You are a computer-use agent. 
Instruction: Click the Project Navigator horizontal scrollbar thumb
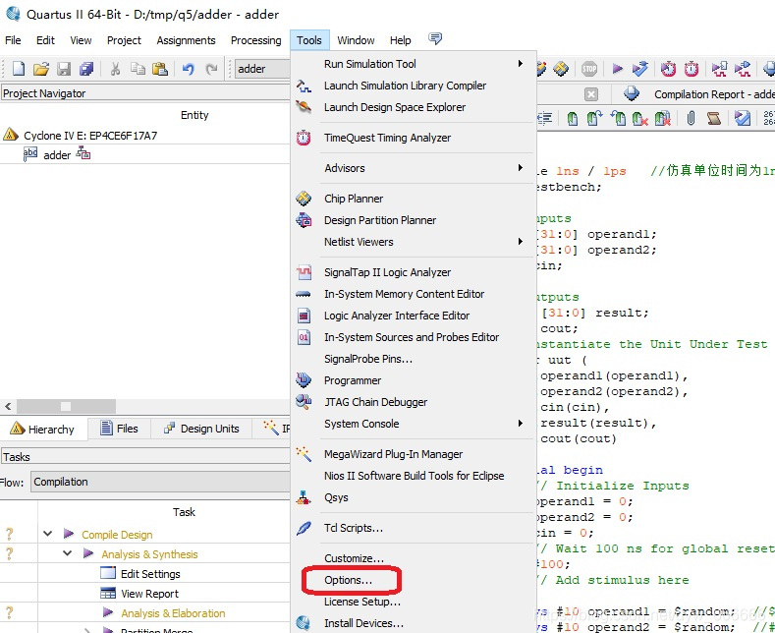coord(66,407)
